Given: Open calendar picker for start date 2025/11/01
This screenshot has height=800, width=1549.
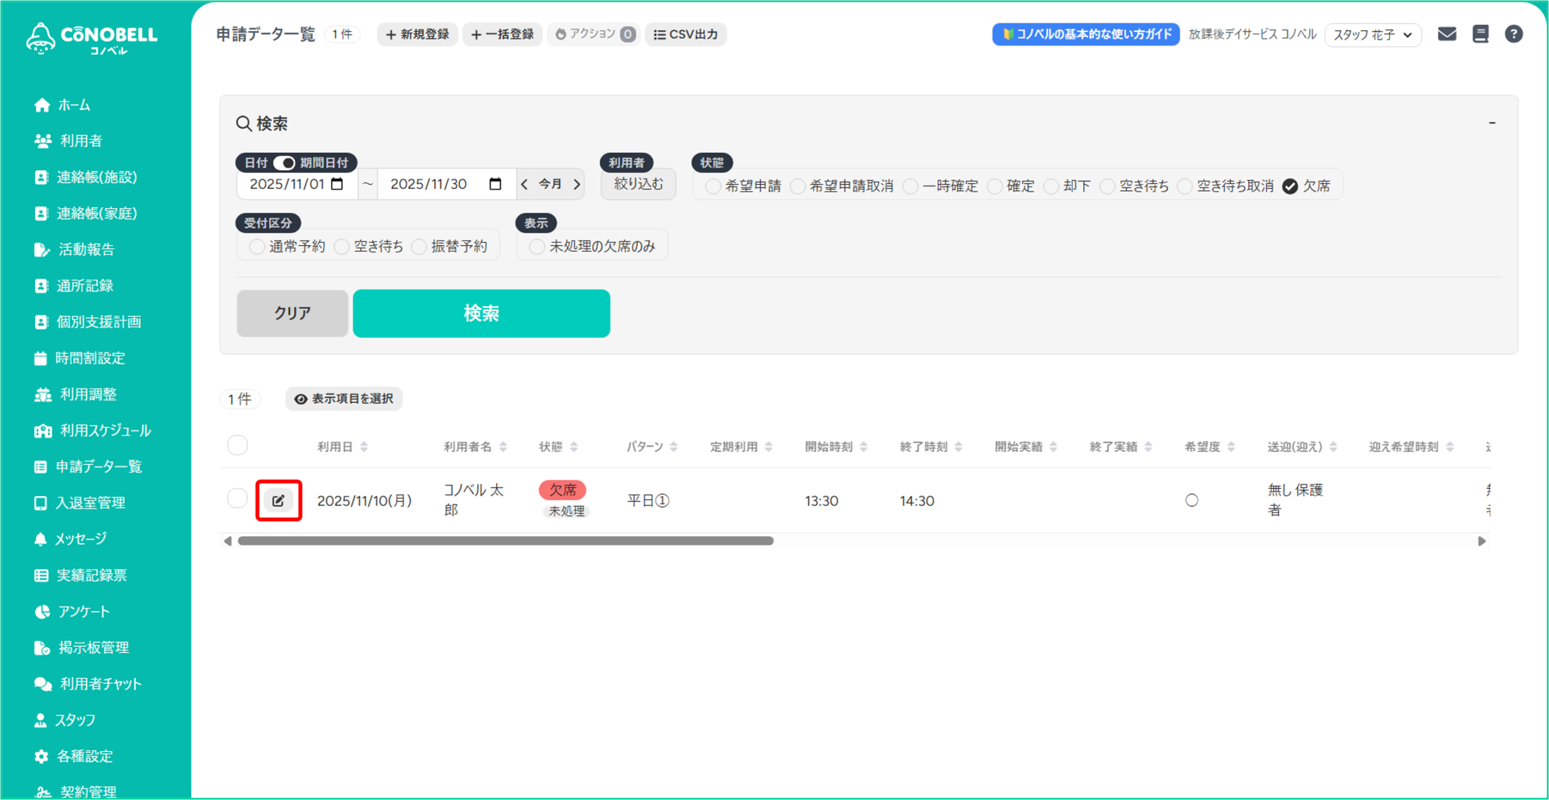Looking at the screenshot, I should (x=338, y=184).
